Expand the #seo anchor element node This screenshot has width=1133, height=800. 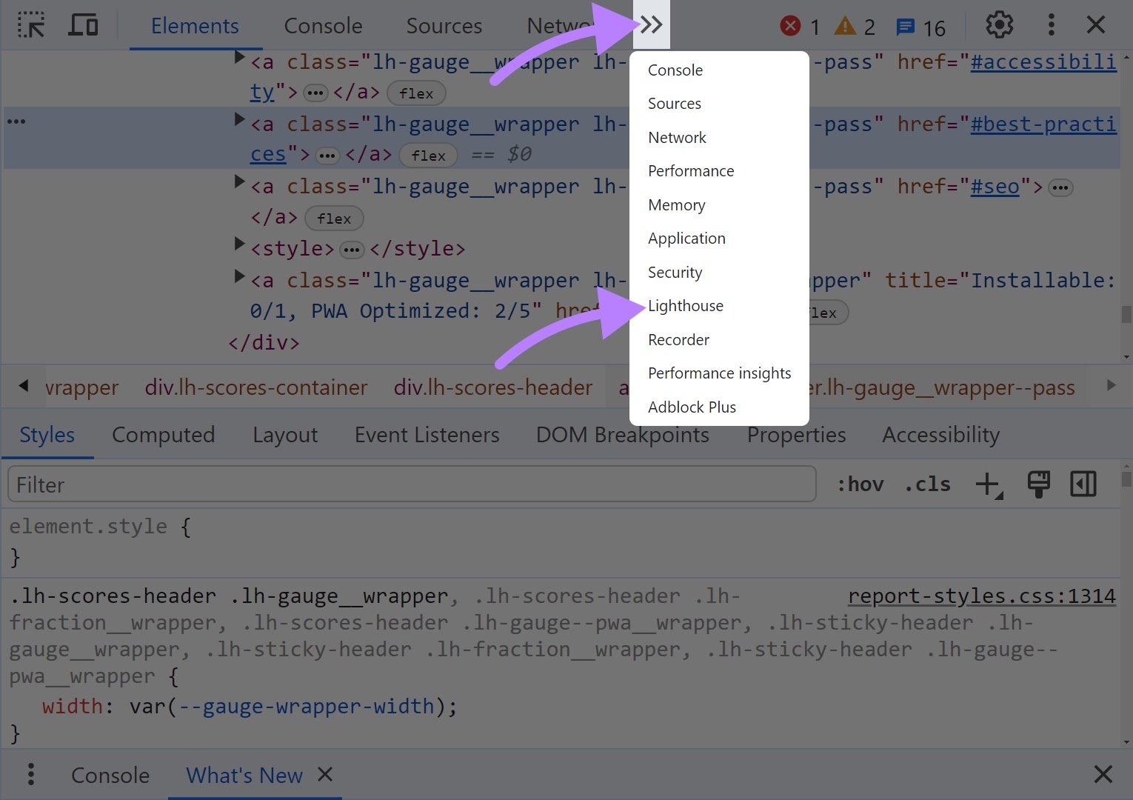coord(239,181)
